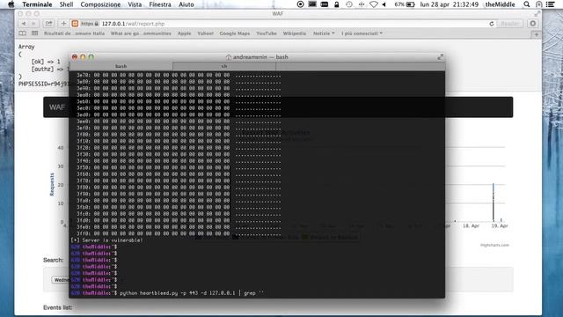The height and width of the screenshot is (317, 563).
Task: Close the Terminal window with red button
Action: (x=75, y=56)
